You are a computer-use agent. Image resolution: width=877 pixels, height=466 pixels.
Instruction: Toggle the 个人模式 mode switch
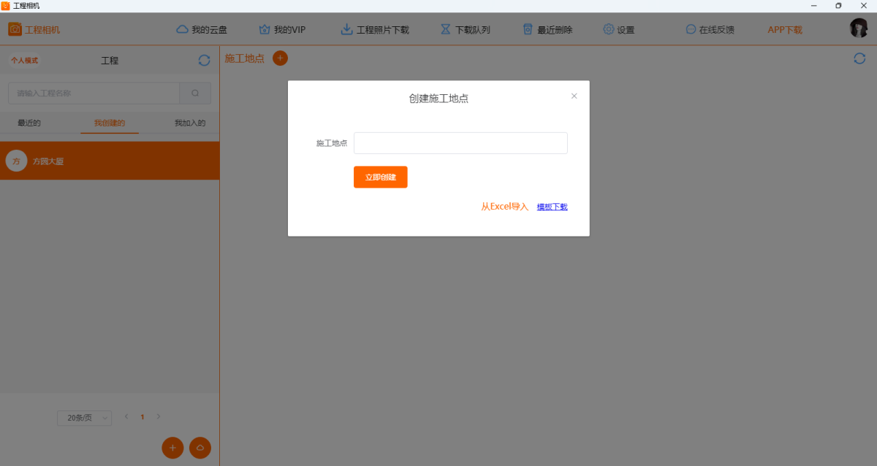pyautogui.click(x=24, y=61)
